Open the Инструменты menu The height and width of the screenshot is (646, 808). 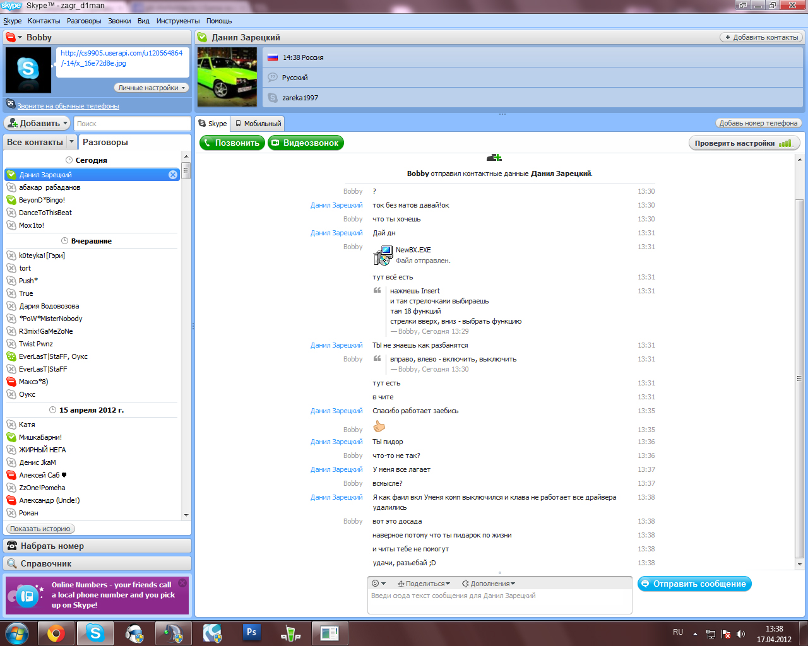[x=178, y=21]
